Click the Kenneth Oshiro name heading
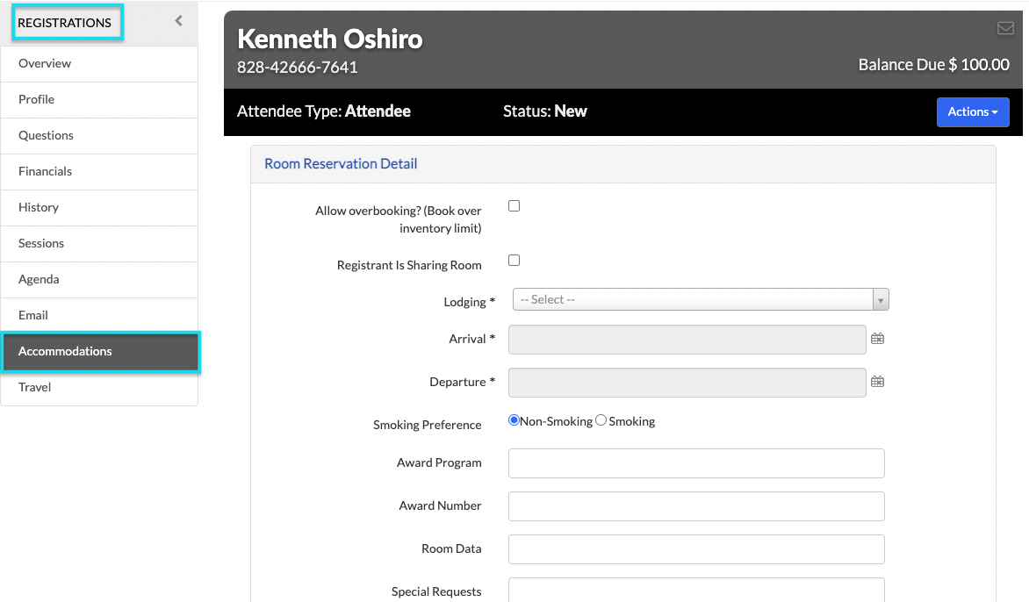Viewport: 1029px width, 602px height. pos(330,39)
